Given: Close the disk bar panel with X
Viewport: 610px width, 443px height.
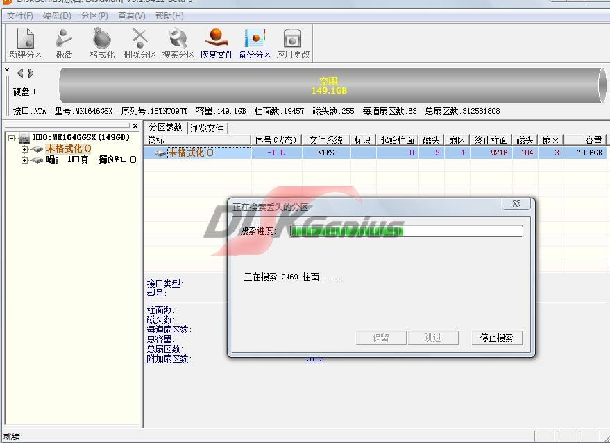Looking at the screenshot, I should tap(7, 69).
